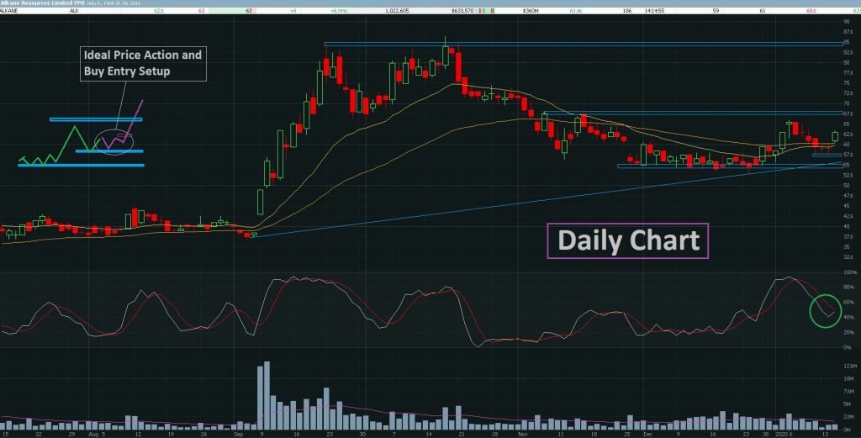861x438 pixels.
Task: Click the $633,570 traded value cell
Action: pos(462,10)
